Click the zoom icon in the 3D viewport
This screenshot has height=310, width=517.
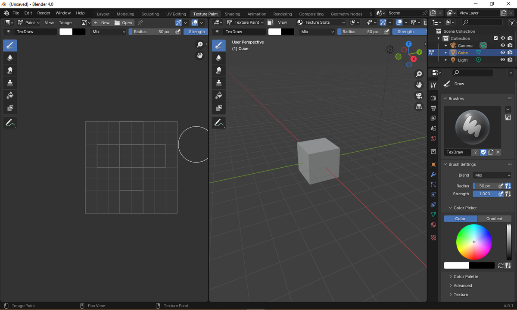coord(419,74)
